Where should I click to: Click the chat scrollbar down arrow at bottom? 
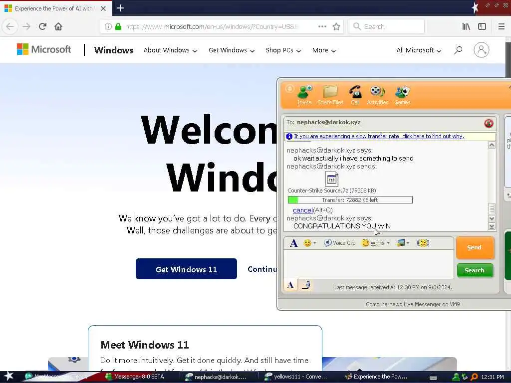tap(492, 226)
